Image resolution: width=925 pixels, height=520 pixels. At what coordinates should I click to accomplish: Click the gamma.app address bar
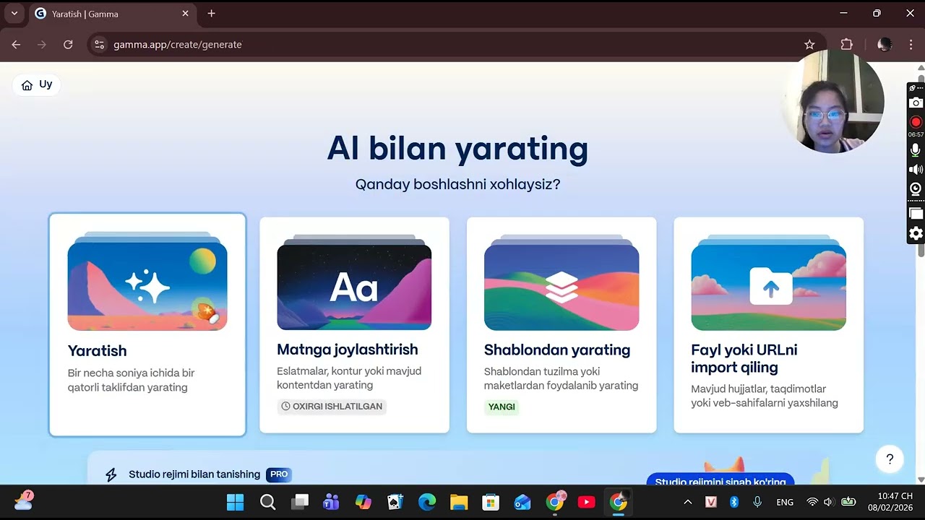pyautogui.click(x=455, y=44)
